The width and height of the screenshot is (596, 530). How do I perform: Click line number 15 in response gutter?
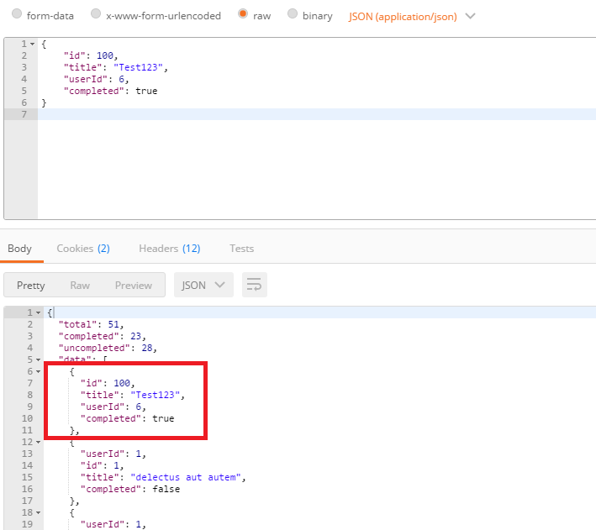(x=27, y=478)
